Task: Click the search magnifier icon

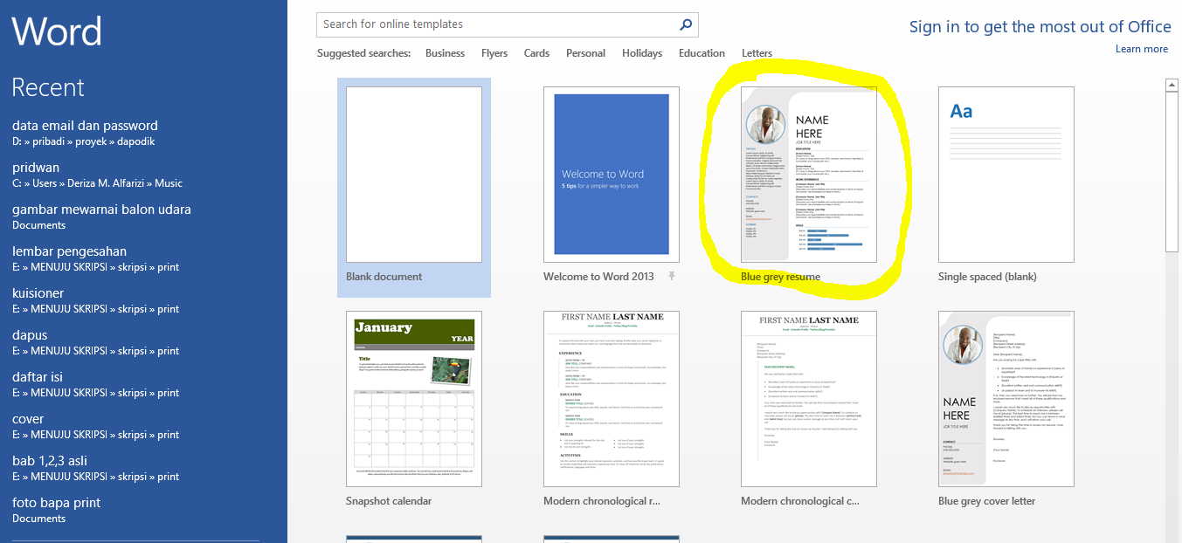Action: (x=686, y=24)
